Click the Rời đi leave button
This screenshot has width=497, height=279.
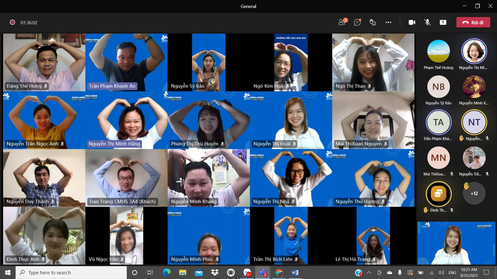click(x=473, y=22)
